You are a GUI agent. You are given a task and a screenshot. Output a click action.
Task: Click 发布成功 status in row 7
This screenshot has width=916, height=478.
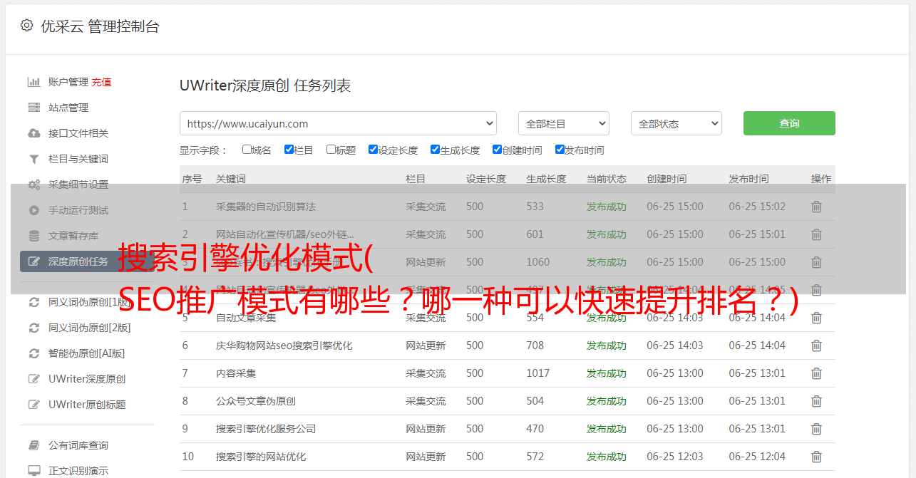point(607,373)
